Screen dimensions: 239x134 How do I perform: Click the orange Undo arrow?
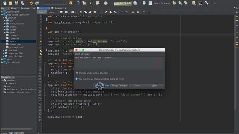pyautogui.click(x=31, y=3)
